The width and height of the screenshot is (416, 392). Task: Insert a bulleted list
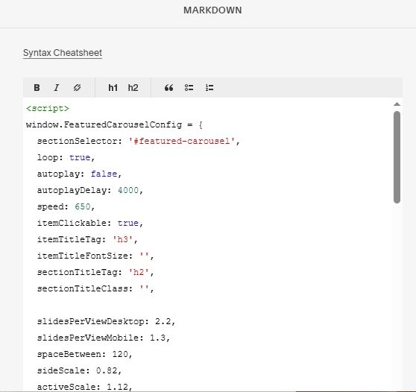[x=189, y=88]
